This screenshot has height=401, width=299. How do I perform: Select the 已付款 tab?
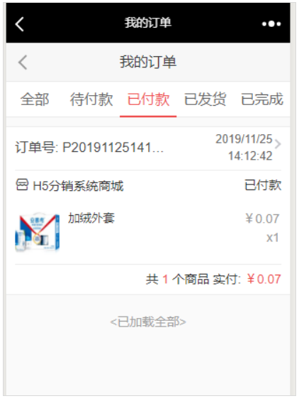148,99
